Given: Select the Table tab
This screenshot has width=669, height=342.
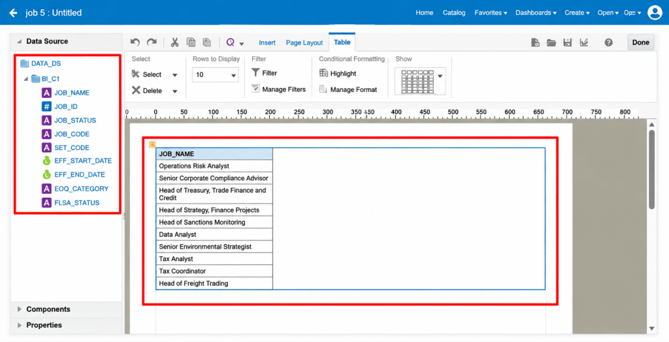Looking at the screenshot, I should pos(342,42).
